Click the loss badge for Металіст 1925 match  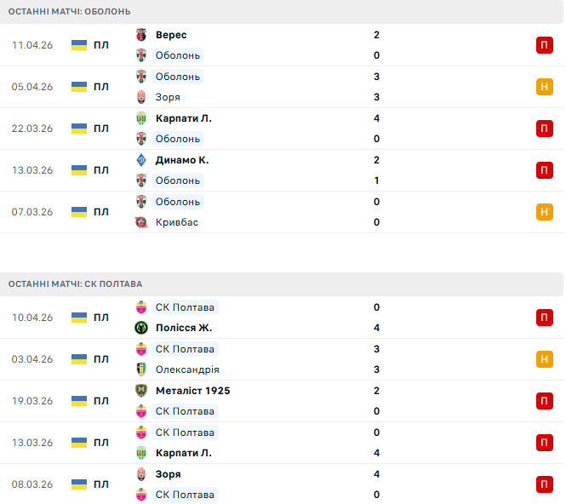[544, 401]
